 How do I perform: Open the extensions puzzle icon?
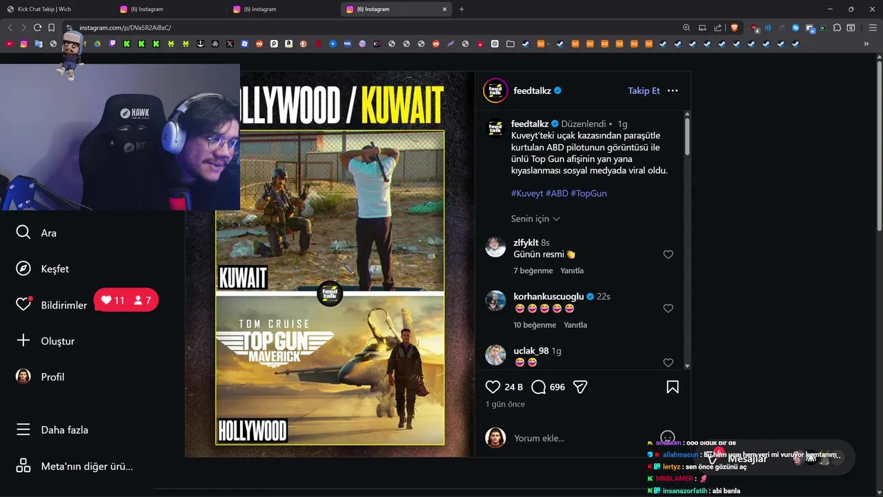pyautogui.click(x=837, y=28)
